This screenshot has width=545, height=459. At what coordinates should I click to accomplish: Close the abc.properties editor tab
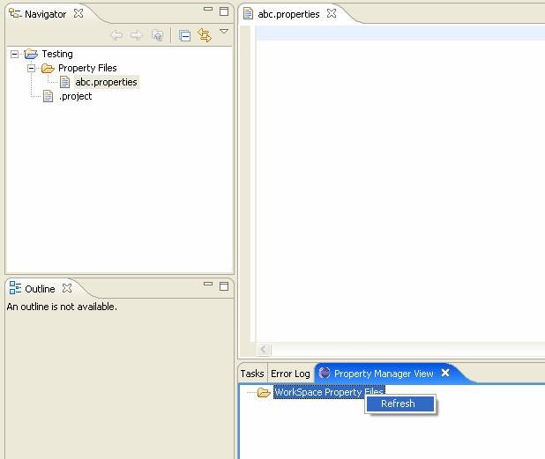click(332, 14)
